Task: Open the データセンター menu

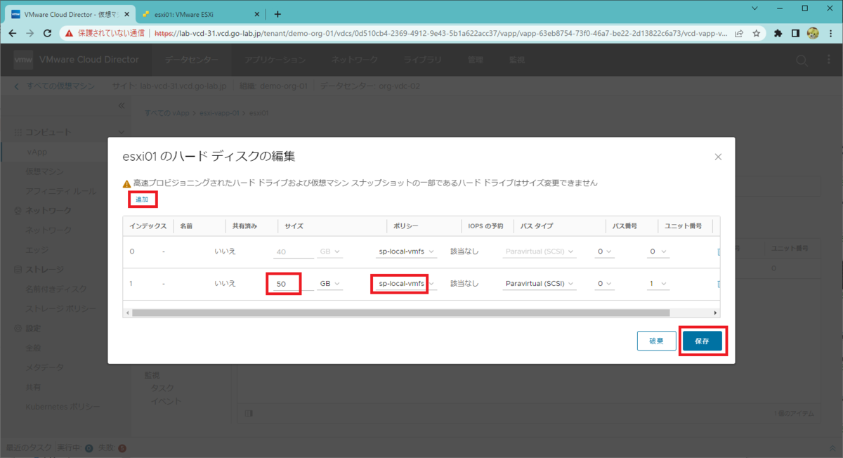Action: 192,60
